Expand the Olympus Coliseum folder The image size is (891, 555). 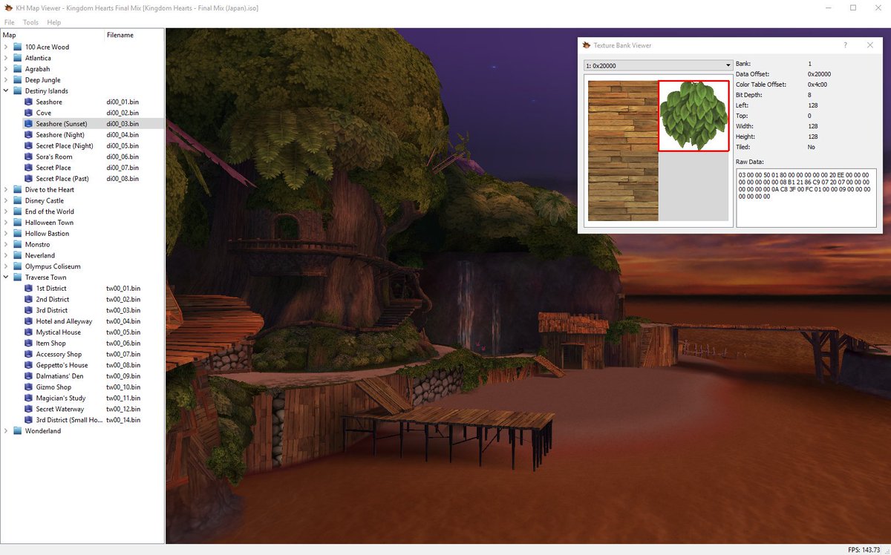[7, 266]
